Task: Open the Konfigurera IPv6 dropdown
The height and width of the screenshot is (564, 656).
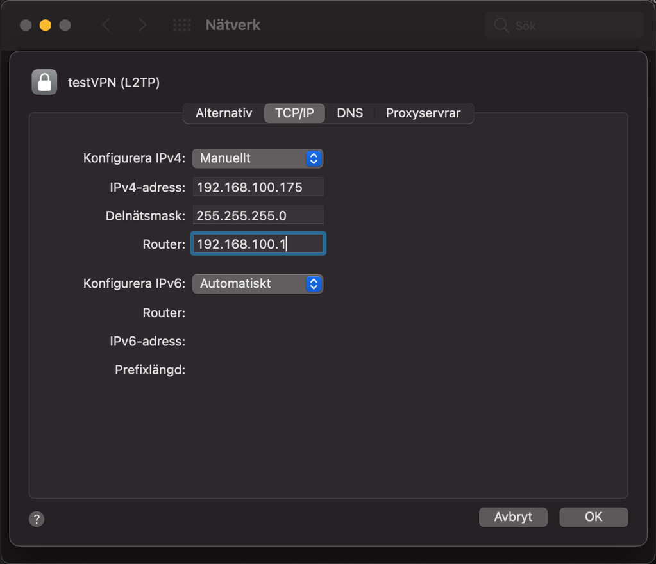Action: click(x=257, y=284)
